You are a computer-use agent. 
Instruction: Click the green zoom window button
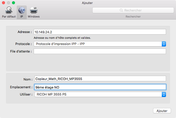coord(13,3)
